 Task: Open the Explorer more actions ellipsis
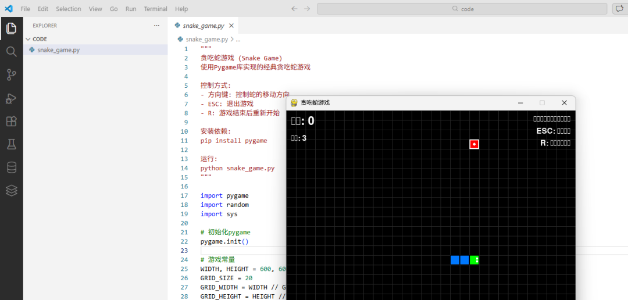[x=156, y=25]
